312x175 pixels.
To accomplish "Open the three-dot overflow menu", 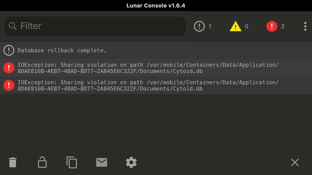I will pyautogui.click(x=305, y=26).
